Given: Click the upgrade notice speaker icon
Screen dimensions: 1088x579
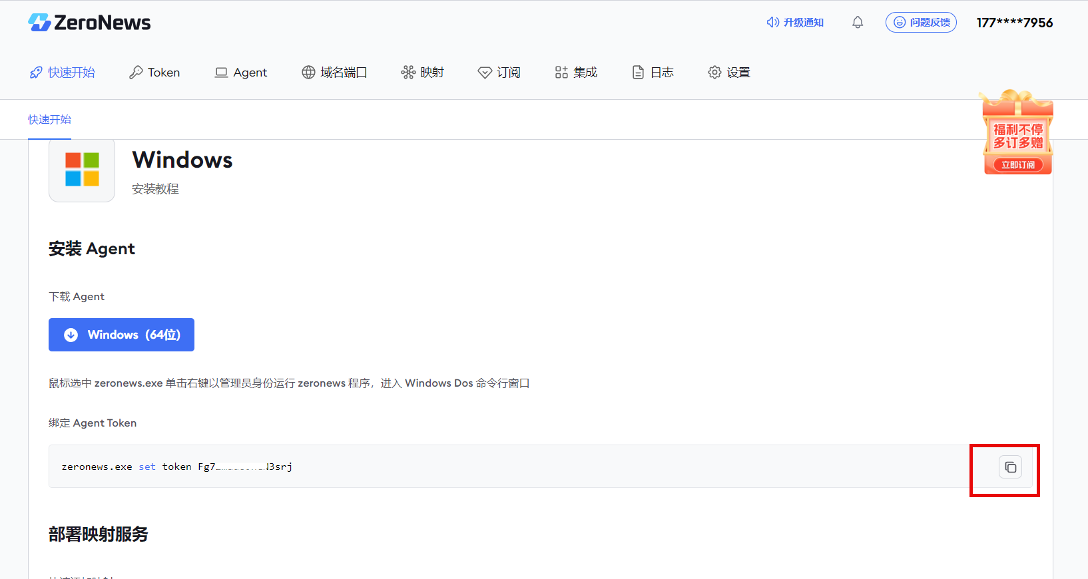Looking at the screenshot, I should pyautogui.click(x=772, y=23).
